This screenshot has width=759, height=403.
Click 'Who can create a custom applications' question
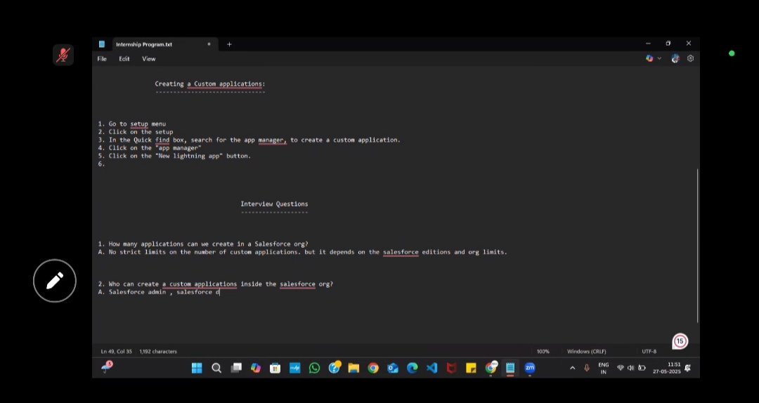tap(216, 284)
